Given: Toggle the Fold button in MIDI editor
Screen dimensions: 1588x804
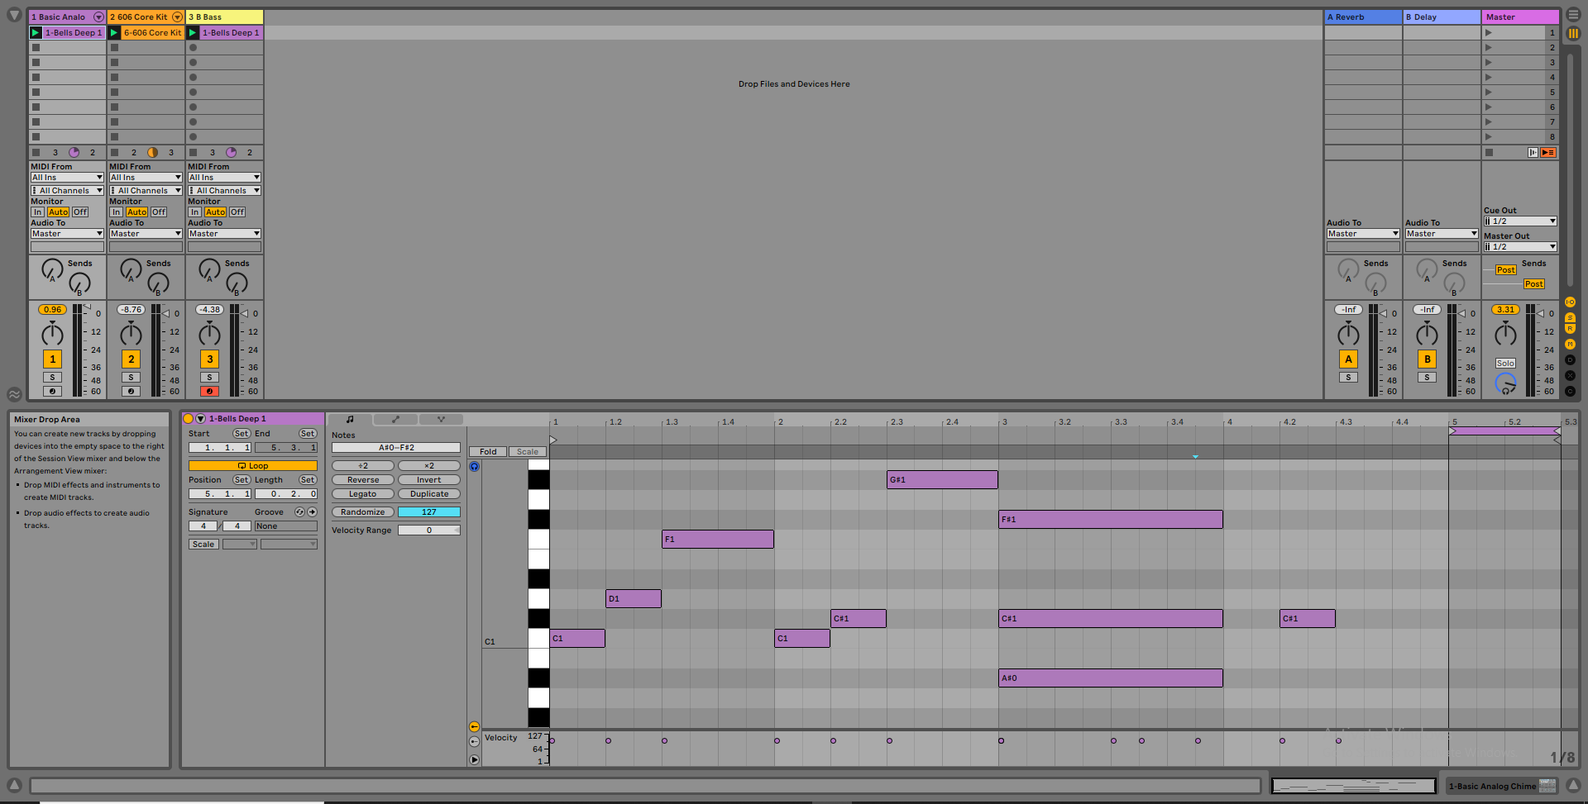Looking at the screenshot, I should (488, 452).
